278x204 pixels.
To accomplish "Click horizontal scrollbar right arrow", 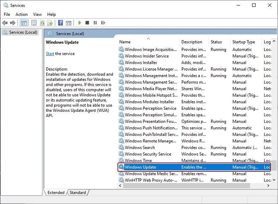I will coord(268,186).
